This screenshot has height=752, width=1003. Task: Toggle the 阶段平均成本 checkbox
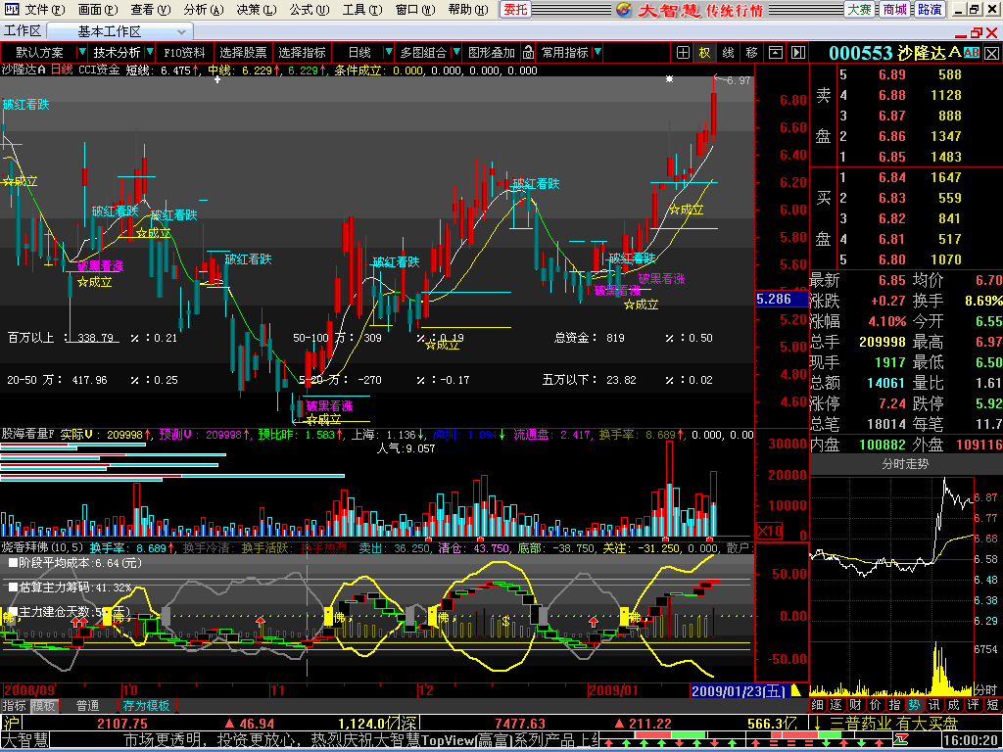click(x=13, y=563)
